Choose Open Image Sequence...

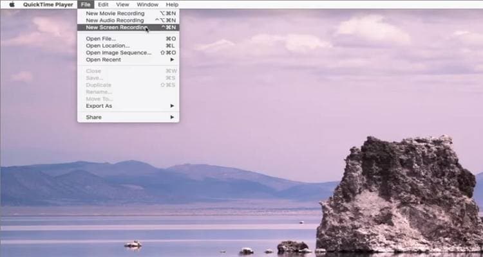[128, 53]
